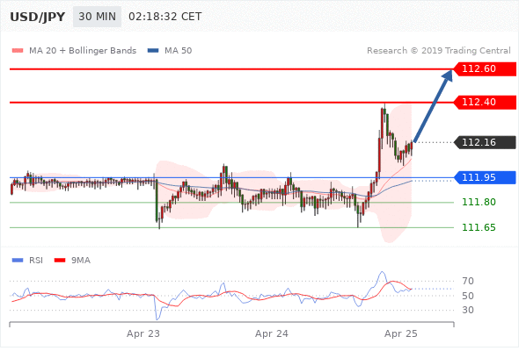This screenshot has width=519, height=351.
Task: Toggle the 9MA red legend marker
Action: (x=60, y=261)
